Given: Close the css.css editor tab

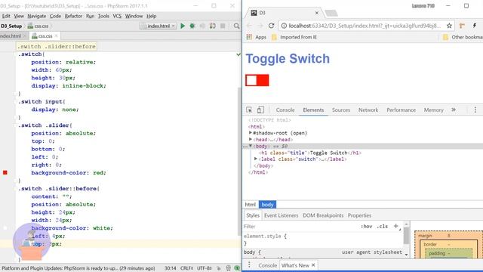Looking at the screenshot, I should click(x=56, y=36).
